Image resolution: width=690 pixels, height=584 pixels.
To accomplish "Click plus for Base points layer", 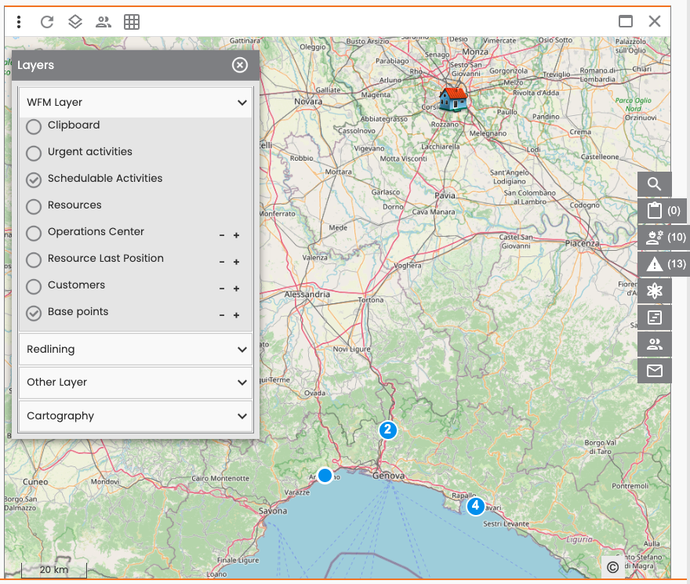I will [236, 315].
